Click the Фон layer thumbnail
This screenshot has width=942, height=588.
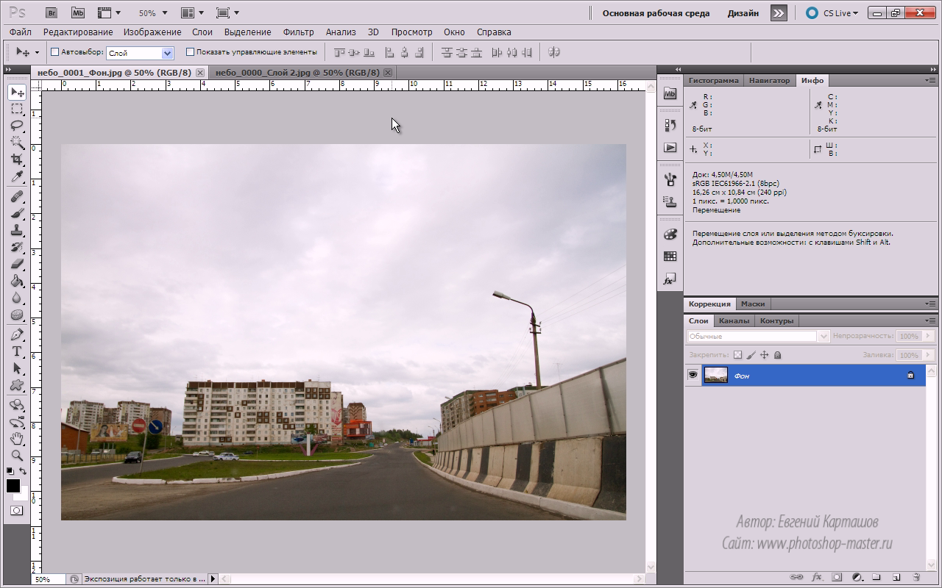(715, 375)
